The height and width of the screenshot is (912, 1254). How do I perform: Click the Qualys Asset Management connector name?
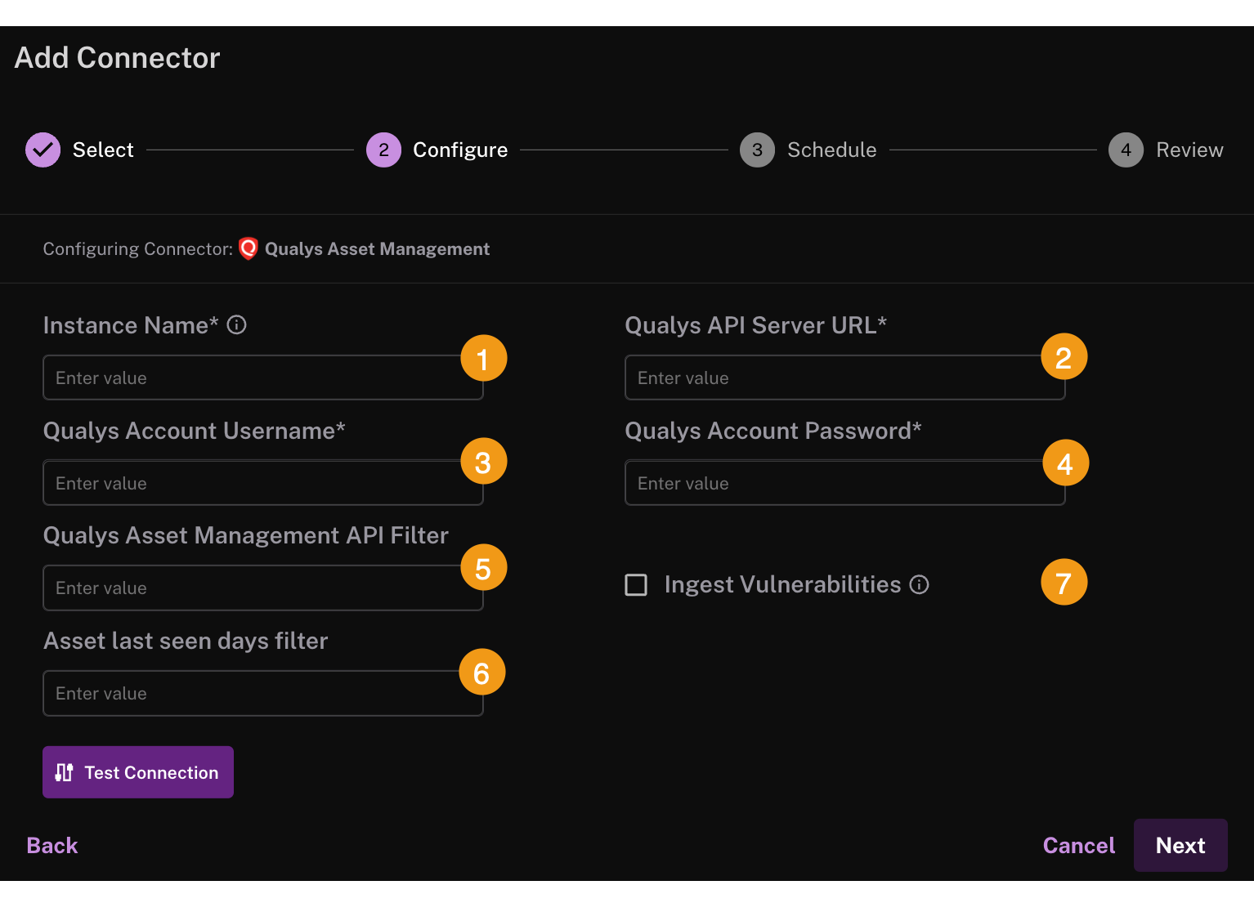[x=378, y=248]
